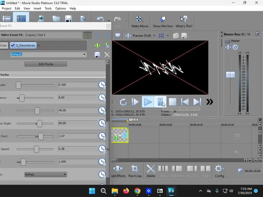Click the animate clock beside 1.57
263x197 pixels.
[x=102, y=136]
